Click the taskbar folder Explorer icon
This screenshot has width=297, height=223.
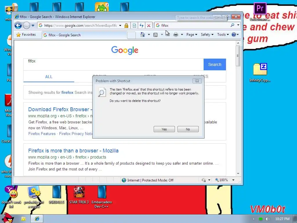point(23,219)
